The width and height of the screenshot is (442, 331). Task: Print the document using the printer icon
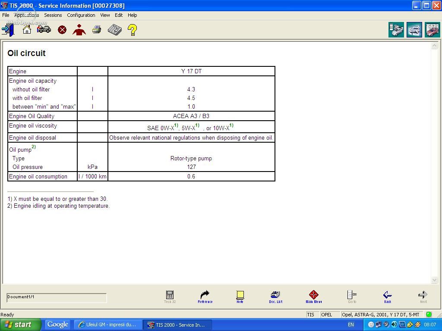(x=97, y=30)
